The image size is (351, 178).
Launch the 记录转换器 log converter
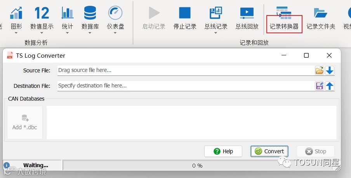coord(284,19)
